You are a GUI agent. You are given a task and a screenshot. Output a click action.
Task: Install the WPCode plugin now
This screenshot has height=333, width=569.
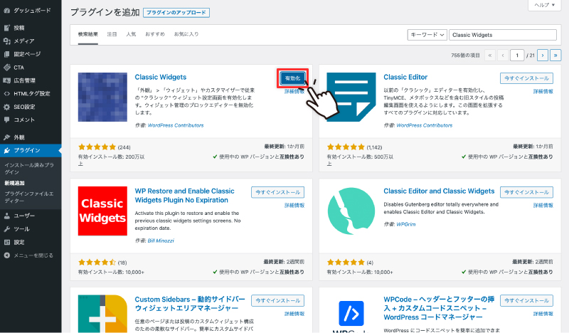point(526,301)
